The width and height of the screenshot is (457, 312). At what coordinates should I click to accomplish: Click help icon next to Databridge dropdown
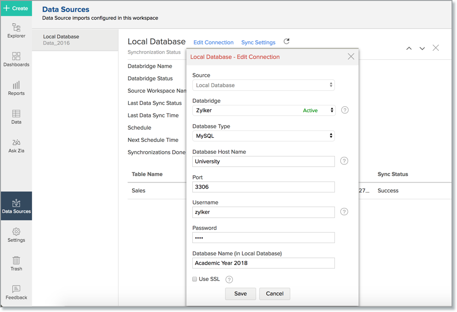[x=345, y=110]
